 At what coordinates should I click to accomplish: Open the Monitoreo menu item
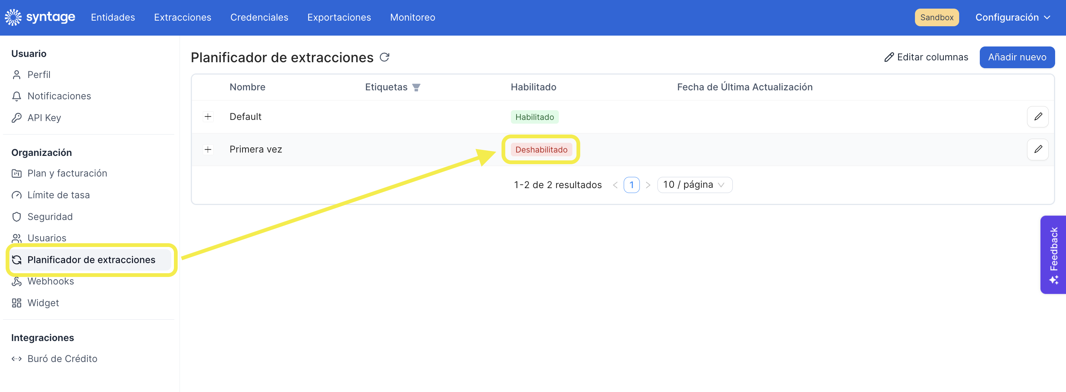[x=412, y=17]
